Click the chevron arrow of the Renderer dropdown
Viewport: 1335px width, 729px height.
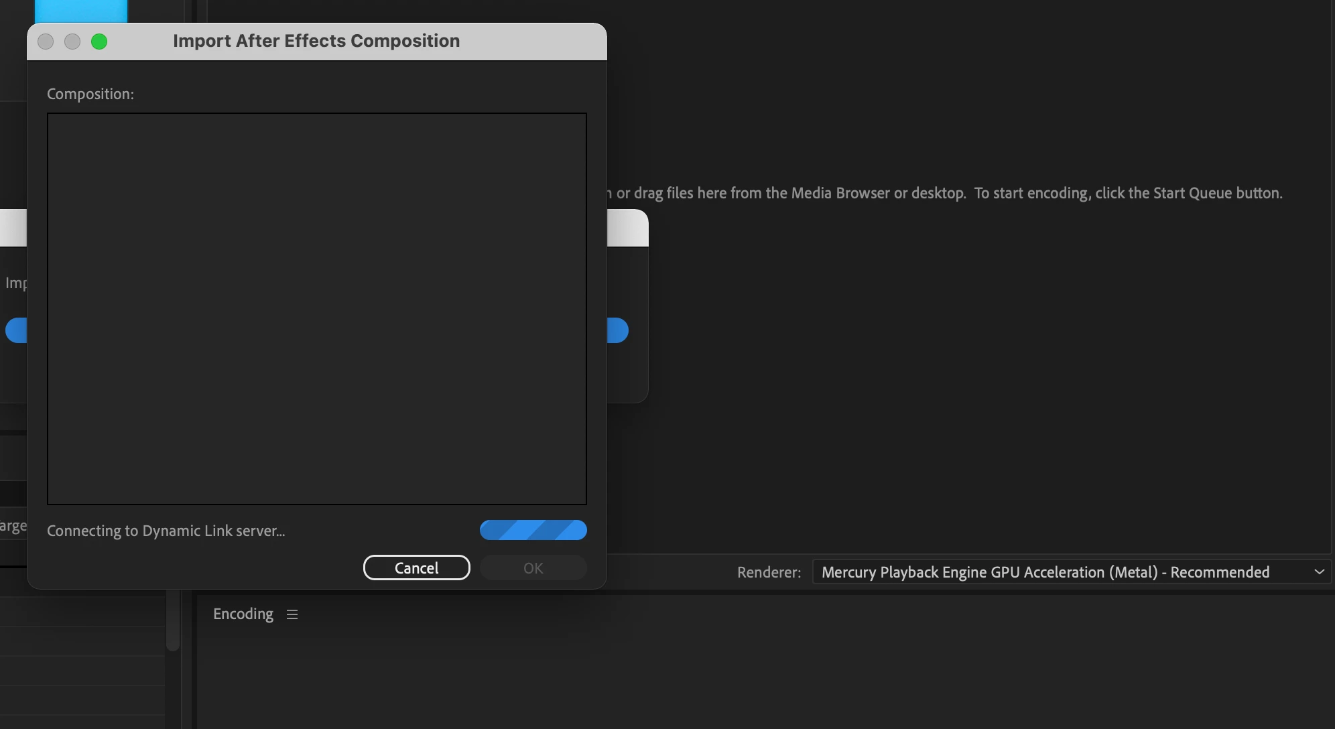point(1319,572)
